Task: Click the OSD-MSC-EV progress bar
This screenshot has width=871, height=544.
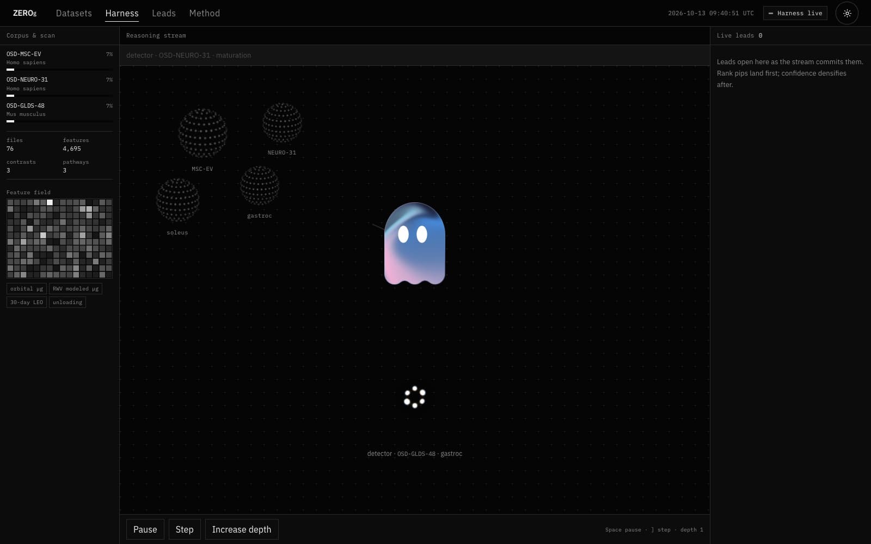Action: pyautogui.click(x=60, y=70)
